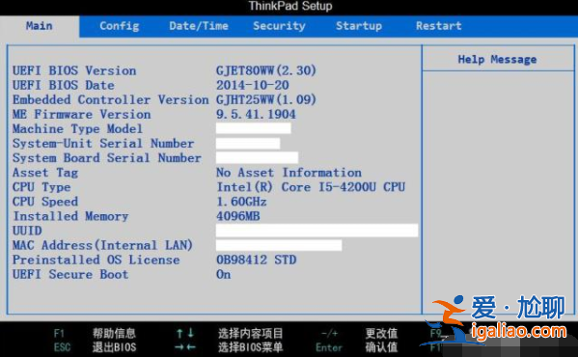Click the redacted MAC Address value
Image resolution: width=578 pixels, height=357 pixels.
click(x=279, y=245)
